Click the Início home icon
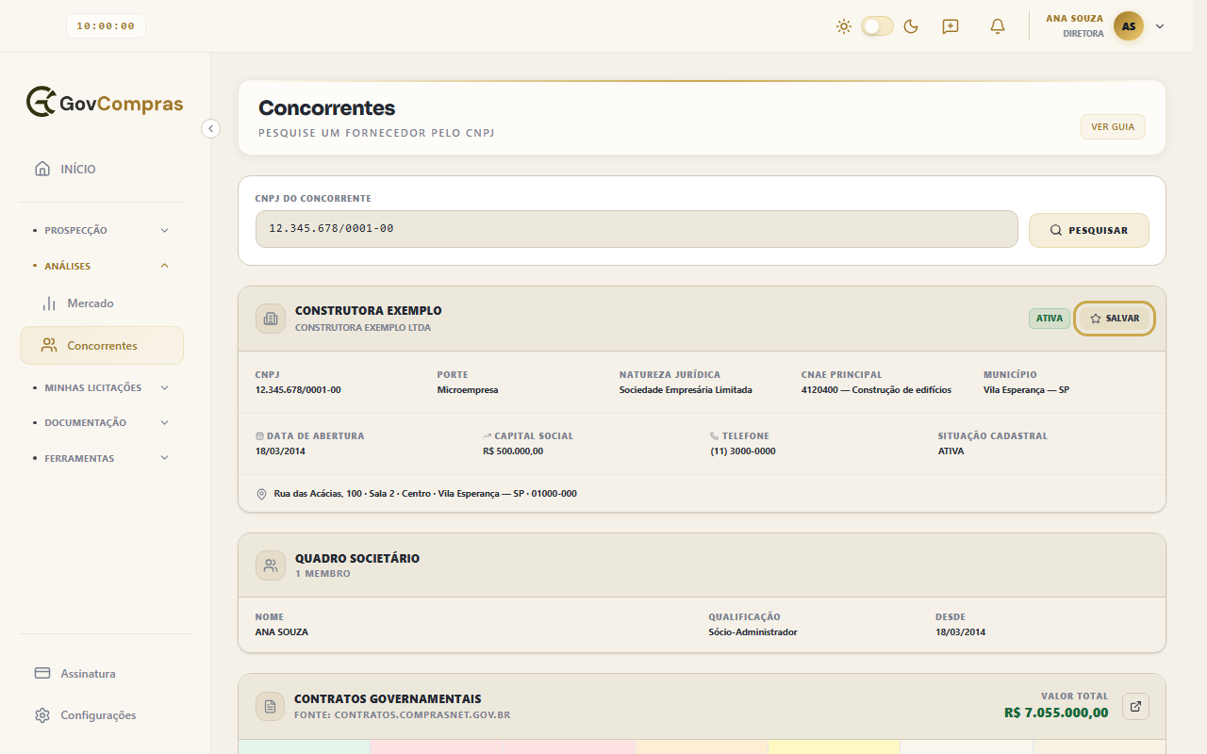Image resolution: width=1207 pixels, height=754 pixels. [42, 169]
